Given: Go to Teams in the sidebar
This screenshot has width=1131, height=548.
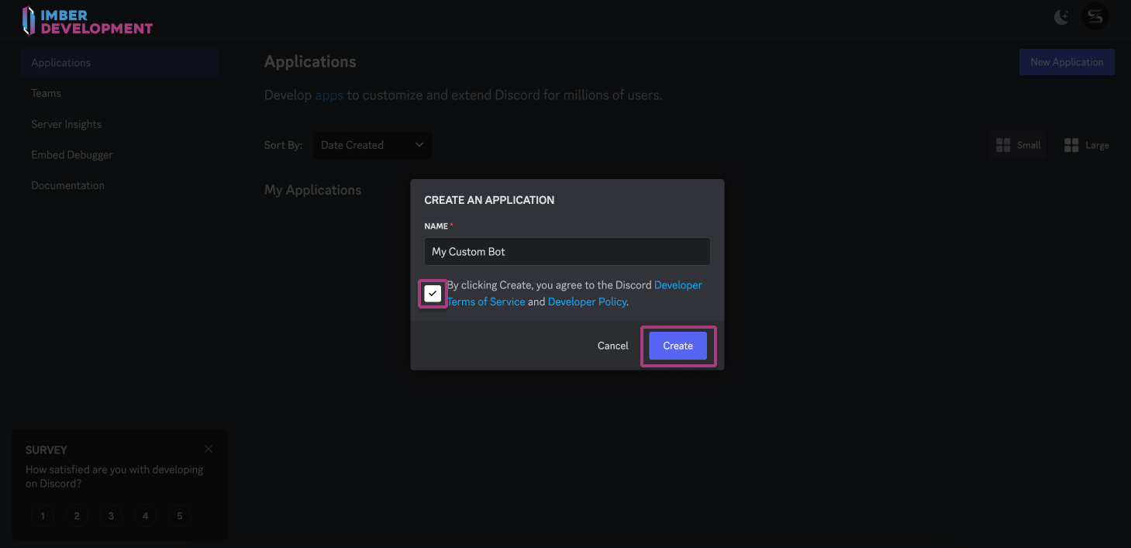Looking at the screenshot, I should (46, 93).
